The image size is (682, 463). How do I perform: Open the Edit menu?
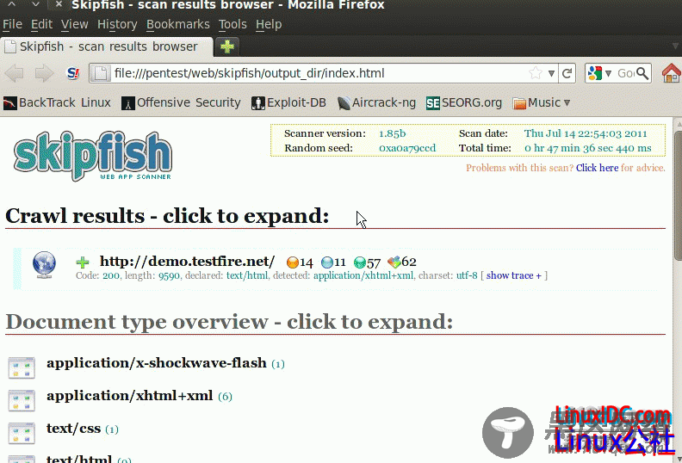point(41,24)
